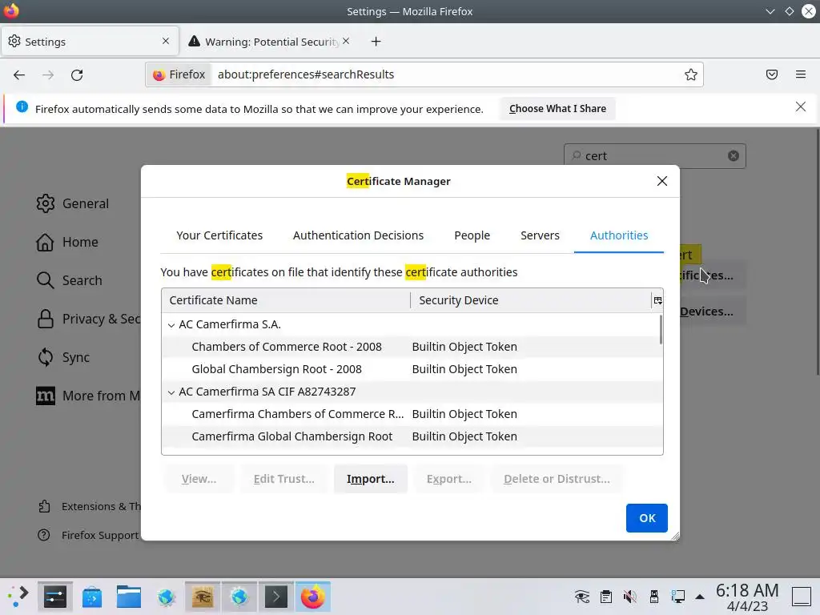Show desktop button at taskbar end
This screenshot has width=820, height=615.
801,596
